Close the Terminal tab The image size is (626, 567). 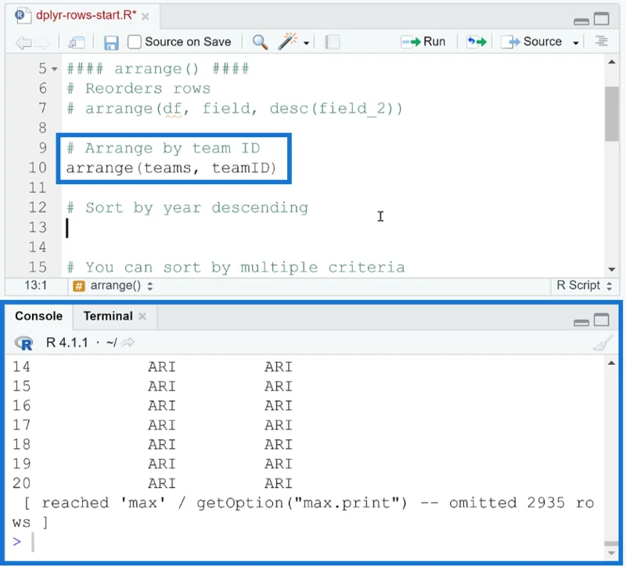tap(142, 316)
